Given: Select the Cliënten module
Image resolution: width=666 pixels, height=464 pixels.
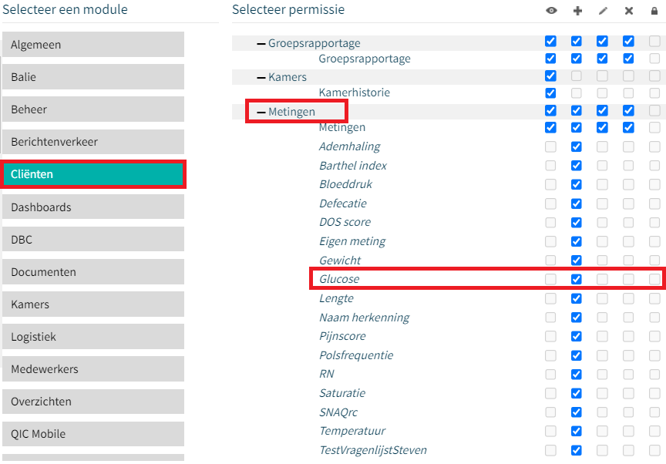Looking at the screenshot, I should click(93, 174).
